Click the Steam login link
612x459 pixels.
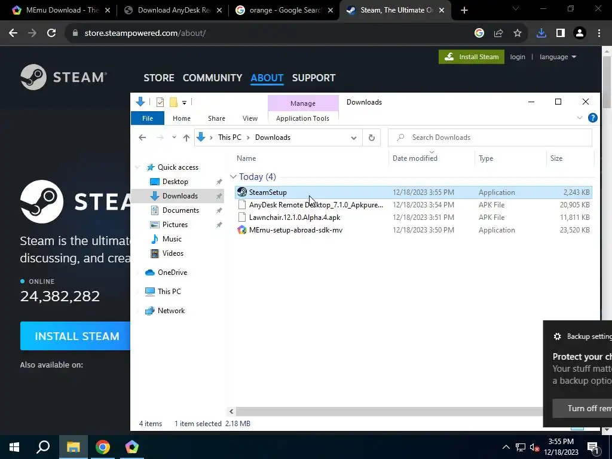(518, 57)
